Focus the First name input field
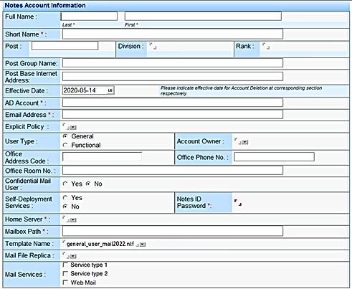Screen dimensions: 352x289 point(203,16)
